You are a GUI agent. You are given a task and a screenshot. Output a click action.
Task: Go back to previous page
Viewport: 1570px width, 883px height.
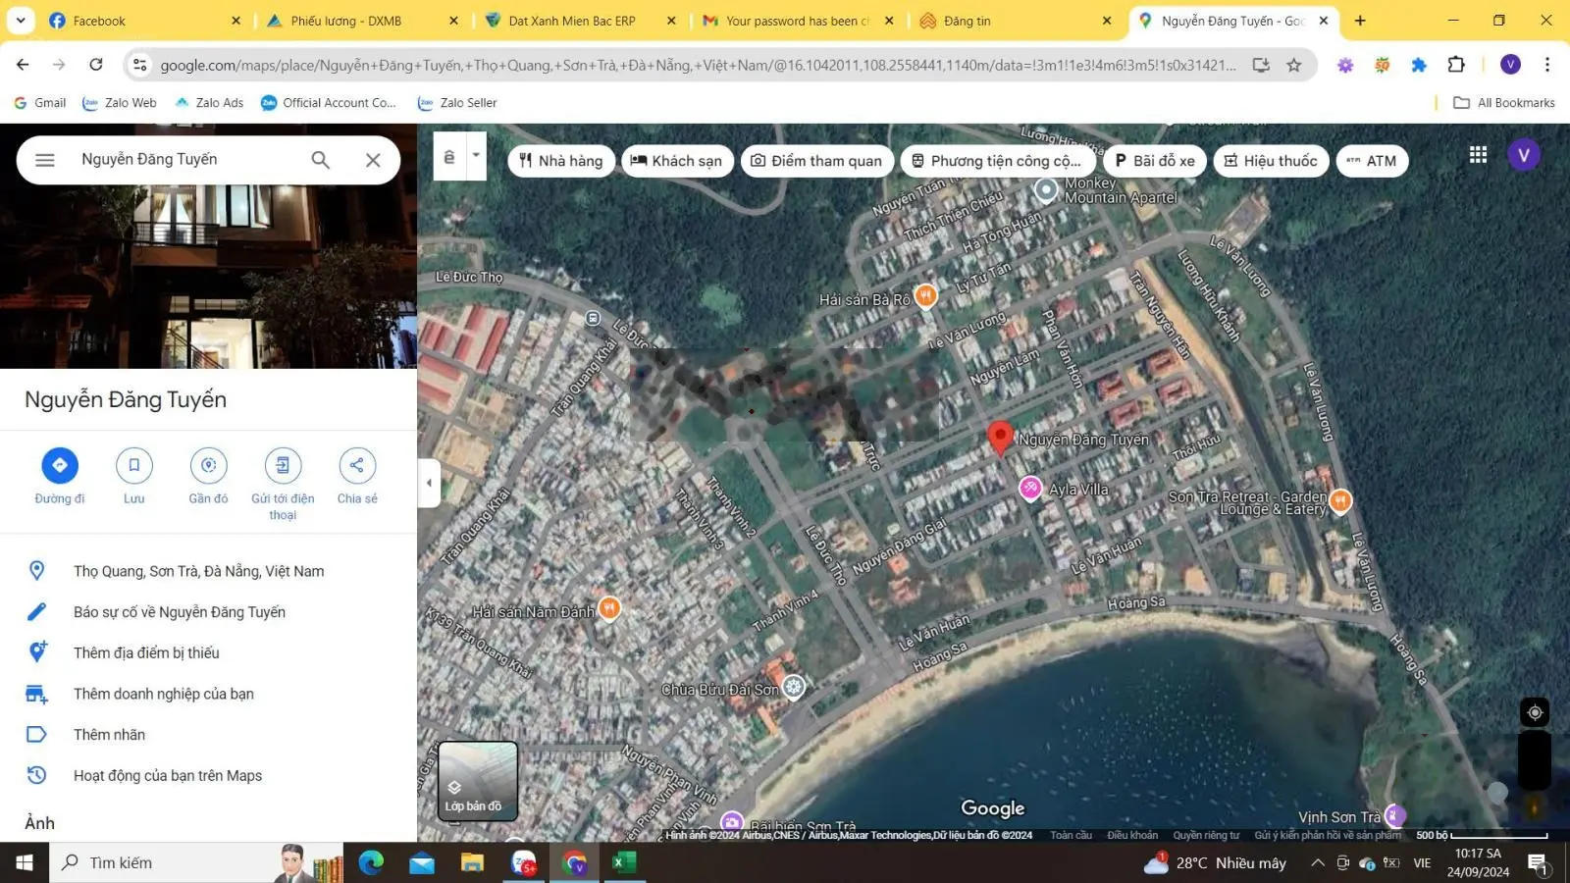click(23, 65)
